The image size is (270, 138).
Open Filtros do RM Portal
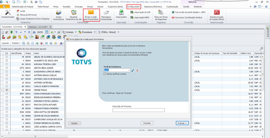coord(27,15)
